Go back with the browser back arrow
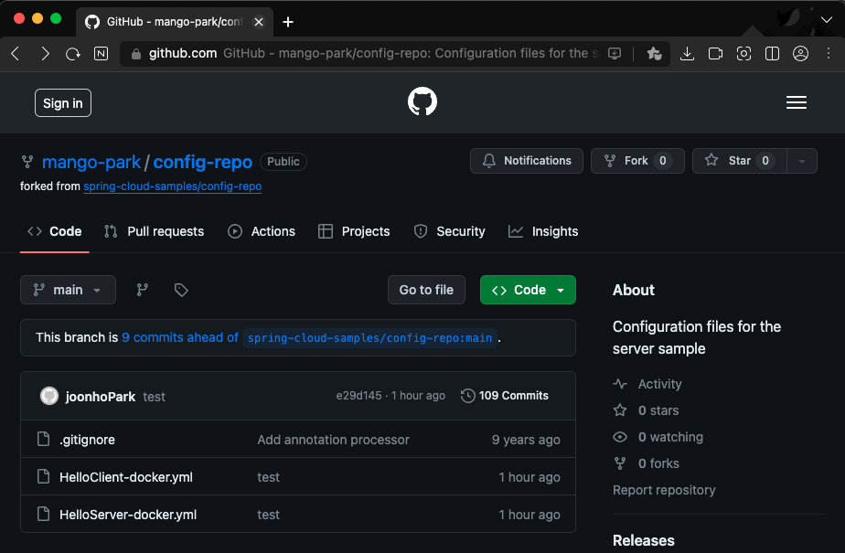Viewport: 845px width, 553px height. coord(15,53)
